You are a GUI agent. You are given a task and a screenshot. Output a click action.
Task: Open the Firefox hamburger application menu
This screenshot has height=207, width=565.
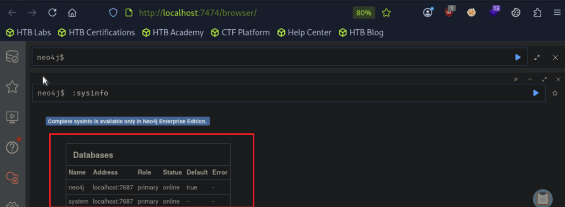tap(557, 13)
